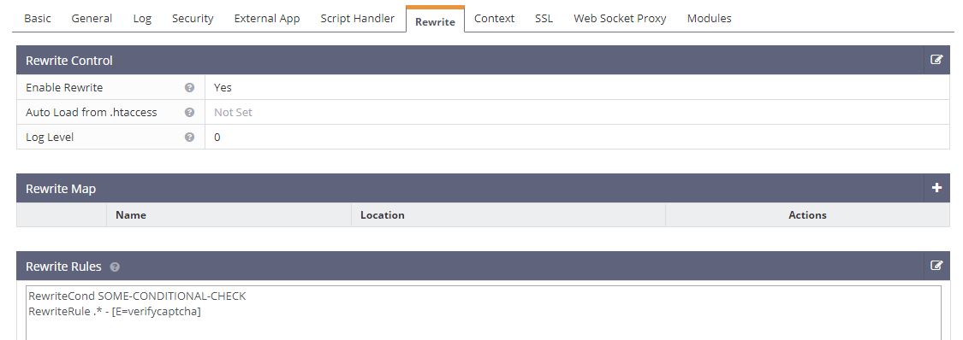Open the SSL tab
This screenshot has width=963, height=340.
point(544,19)
